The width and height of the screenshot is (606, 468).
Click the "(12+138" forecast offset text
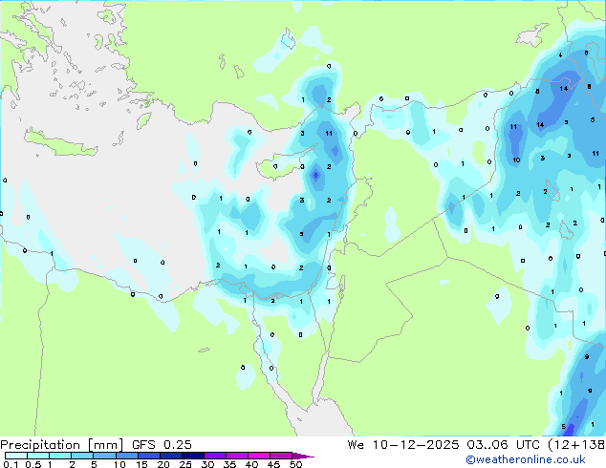coord(576,445)
